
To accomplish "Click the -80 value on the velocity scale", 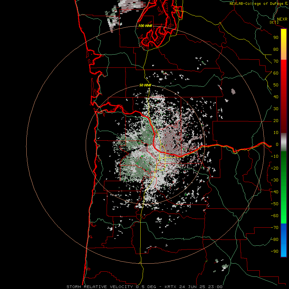I will (x=275, y=240).
